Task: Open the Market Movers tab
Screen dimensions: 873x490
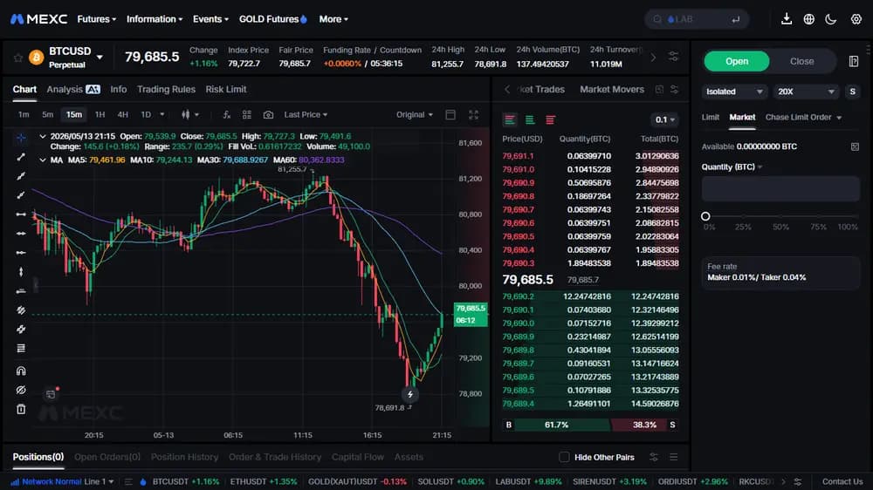Action: [x=612, y=90]
